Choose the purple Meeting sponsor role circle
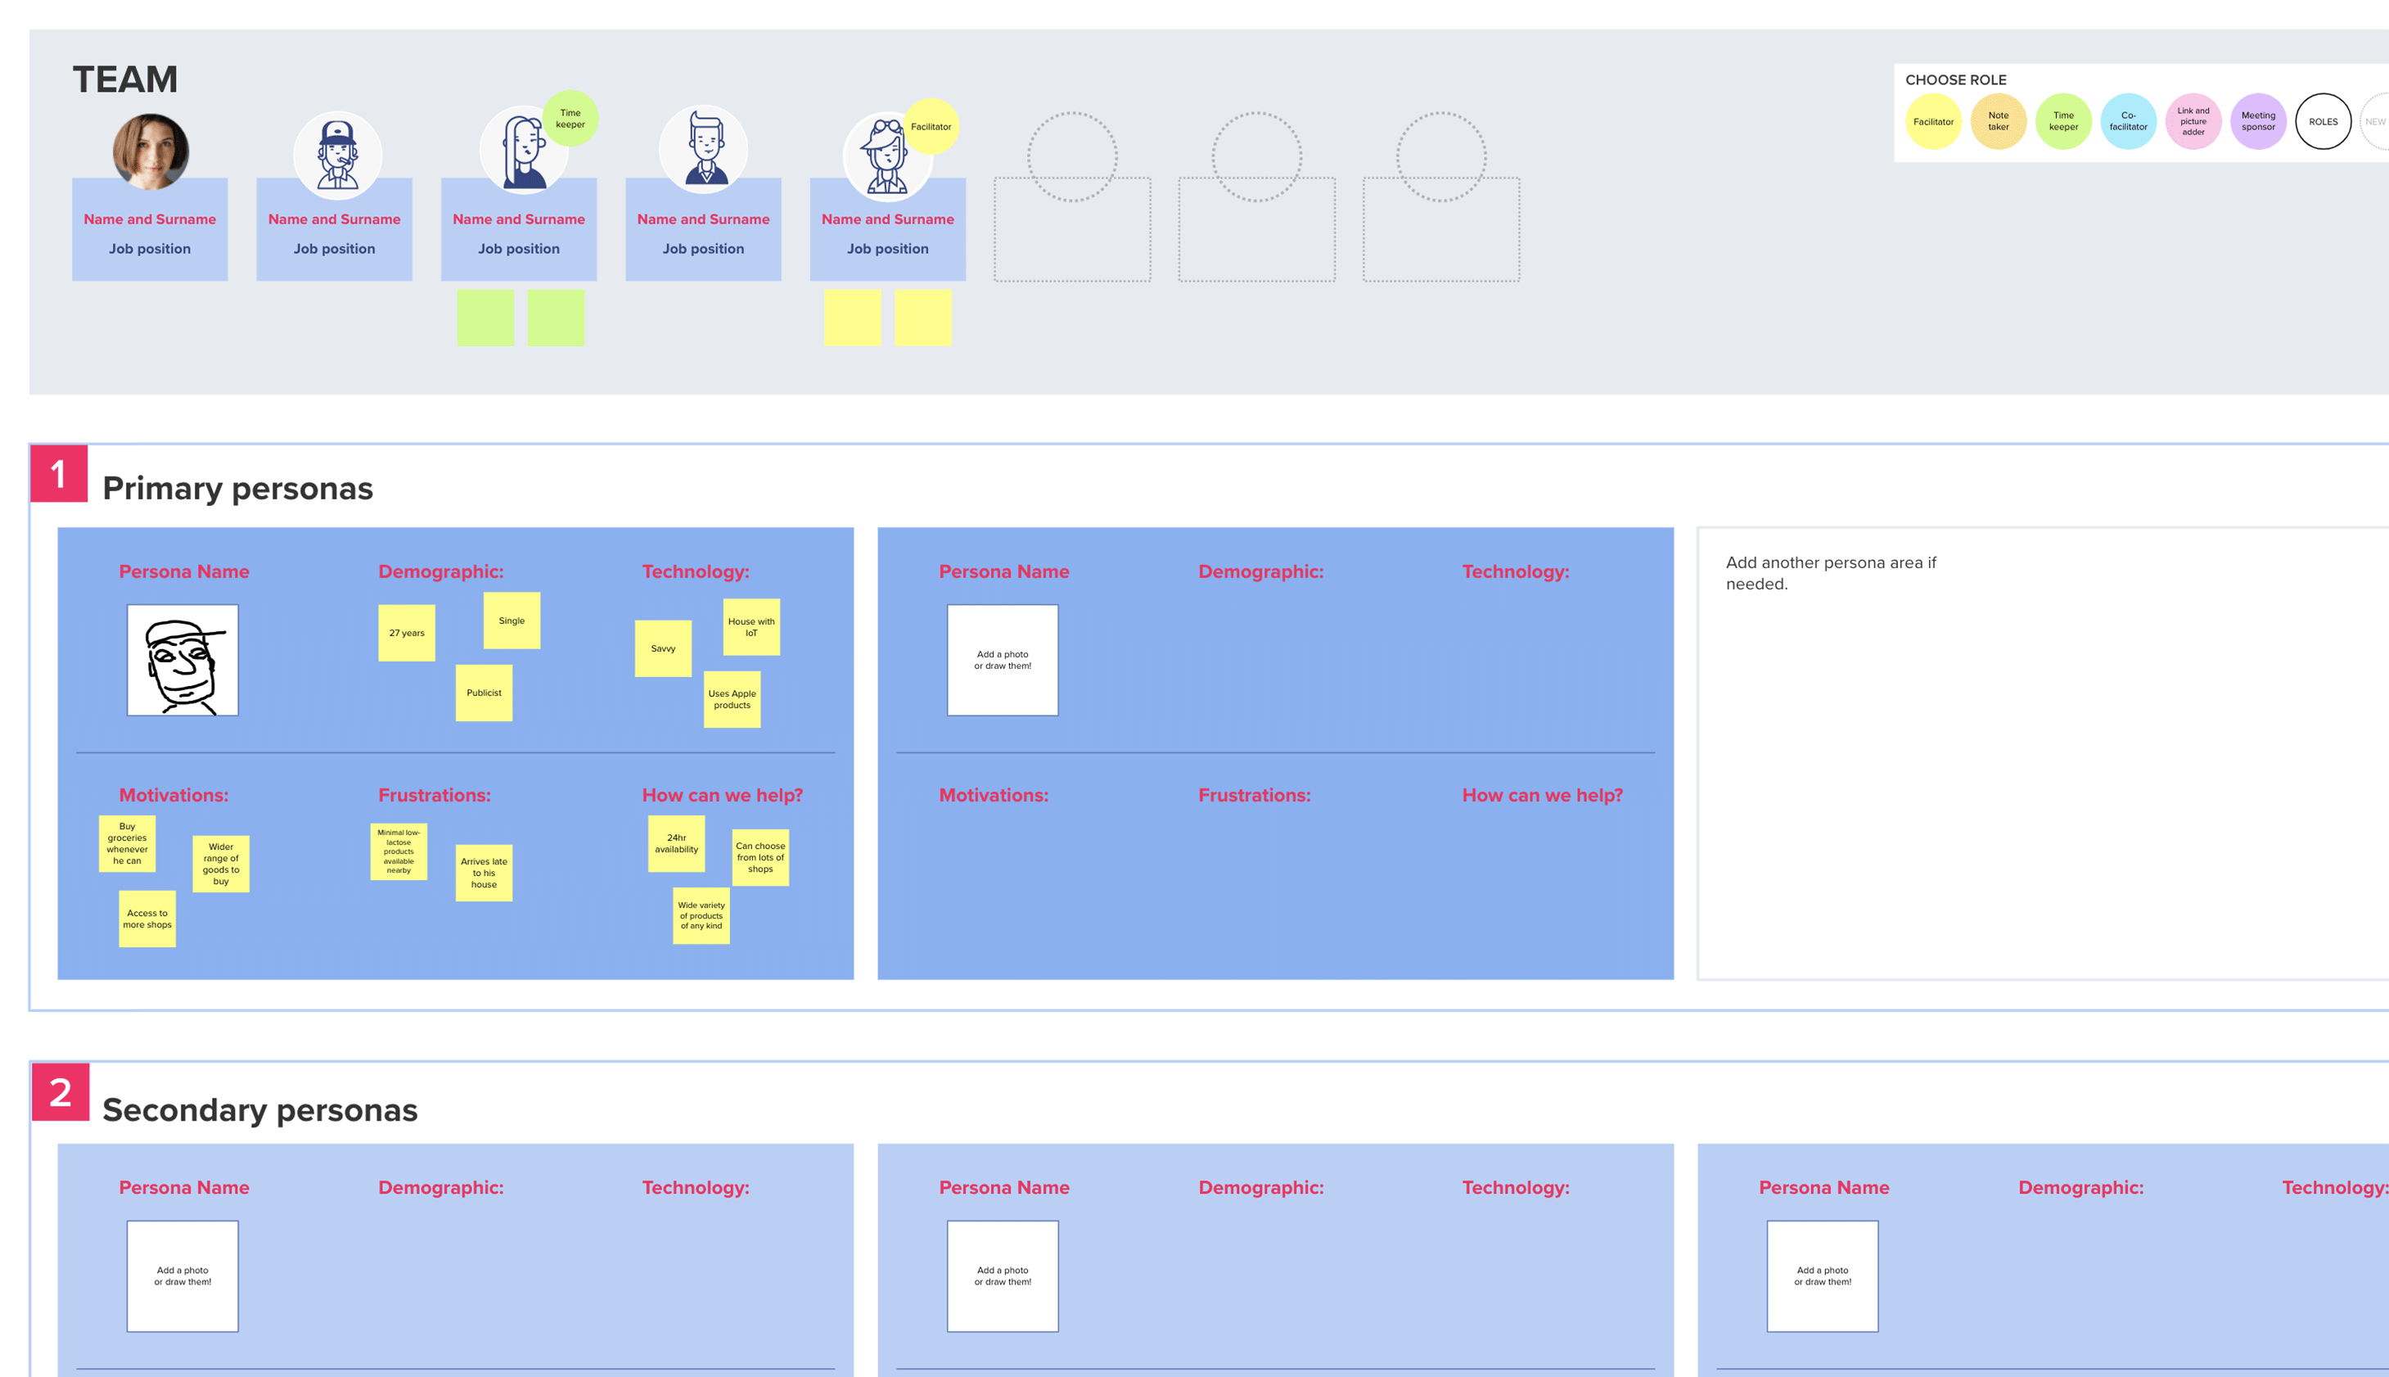The image size is (2389, 1377). click(2259, 122)
